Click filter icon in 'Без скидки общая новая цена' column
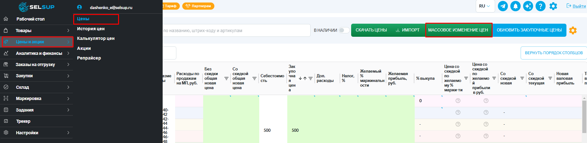 (x=227, y=79)
